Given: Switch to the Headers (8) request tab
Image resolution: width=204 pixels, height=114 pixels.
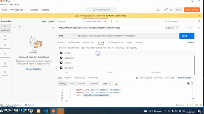Looking at the screenshot, I should pyautogui.click(x=88, y=42).
